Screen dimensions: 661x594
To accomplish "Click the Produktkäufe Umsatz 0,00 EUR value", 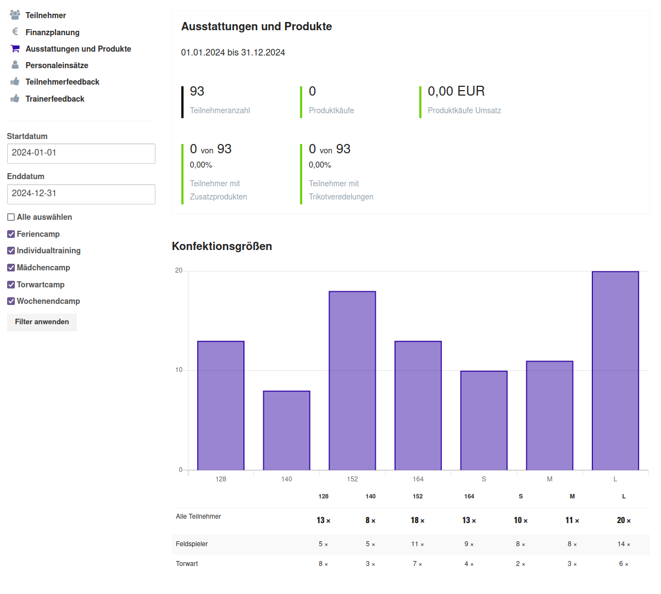I will [x=456, y=91].
